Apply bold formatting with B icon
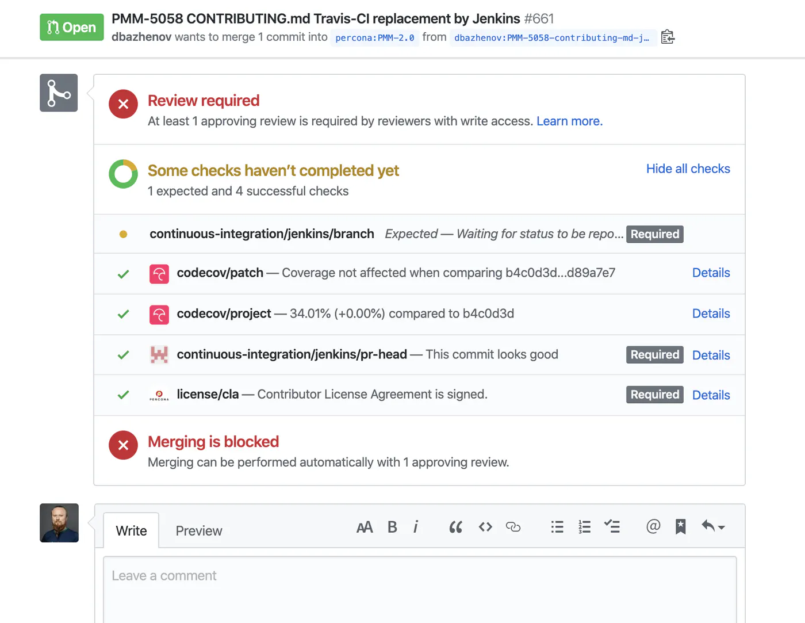Screen dimensions: 805x623 [x=392, y=527]
